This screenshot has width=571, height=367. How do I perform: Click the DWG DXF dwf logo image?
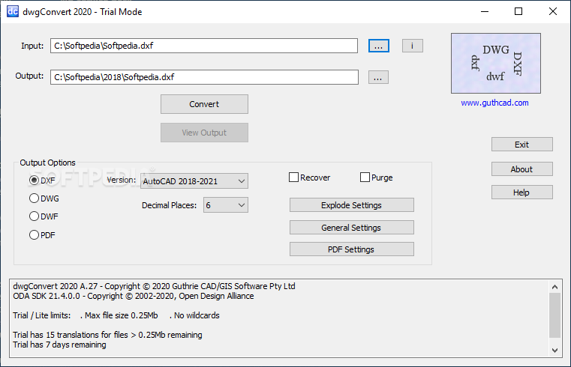[496, 63]
